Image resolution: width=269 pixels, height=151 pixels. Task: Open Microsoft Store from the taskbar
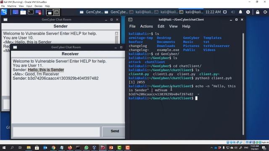click(37, 148)
